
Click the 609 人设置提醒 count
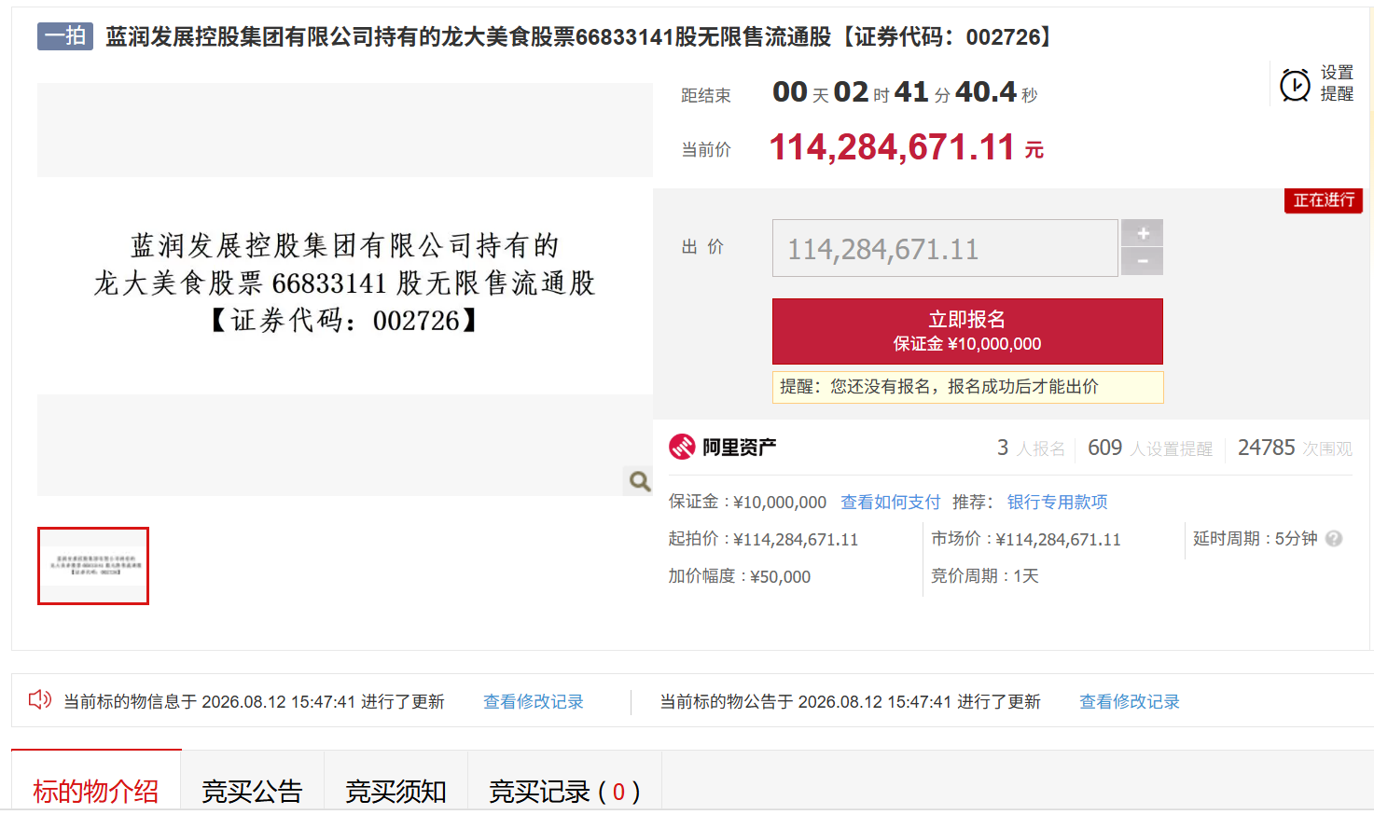click(1150, 448)
